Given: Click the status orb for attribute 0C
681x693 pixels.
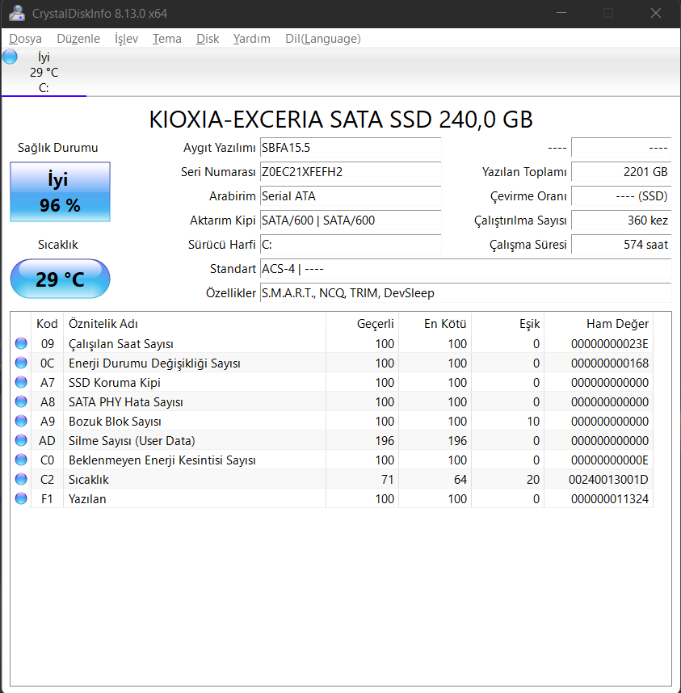Looking at the screenshot, I should (21, 363).
